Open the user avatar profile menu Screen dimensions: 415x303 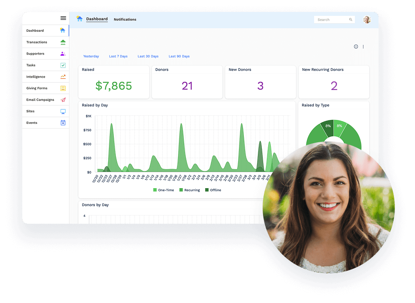point(367,20)
